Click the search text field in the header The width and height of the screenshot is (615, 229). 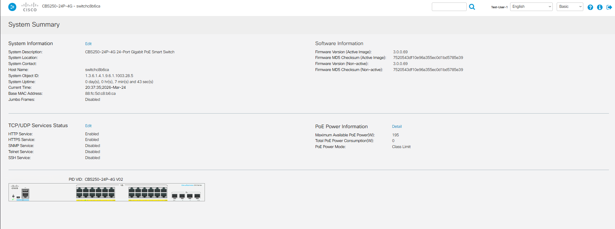tap(449, 7)
